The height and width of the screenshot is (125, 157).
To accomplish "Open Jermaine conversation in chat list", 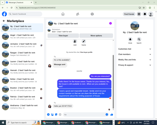I will [x=22, y=45].
